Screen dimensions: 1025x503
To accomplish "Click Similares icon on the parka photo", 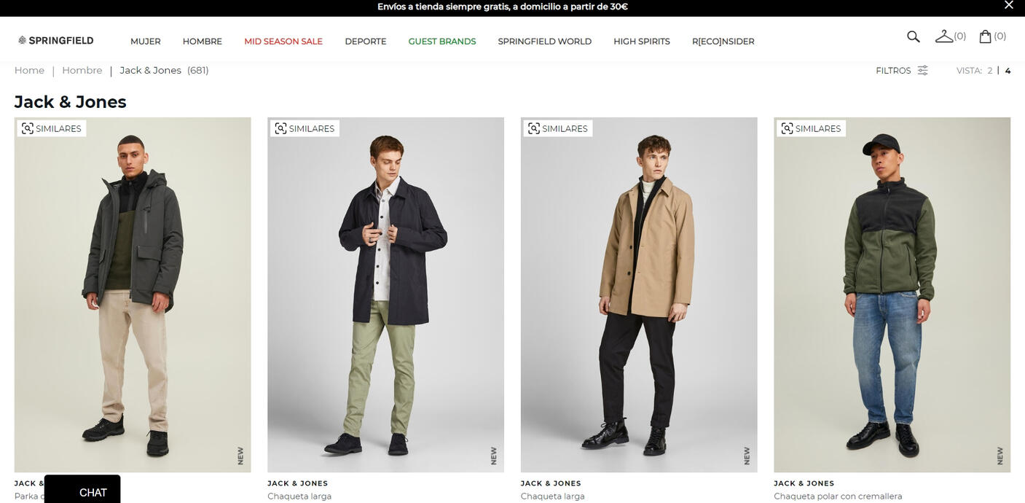I will point(28,129).
